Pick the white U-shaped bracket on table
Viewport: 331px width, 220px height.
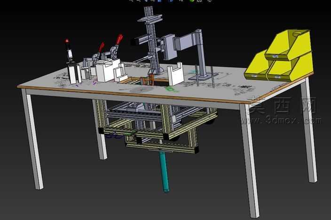coord(175,74)
